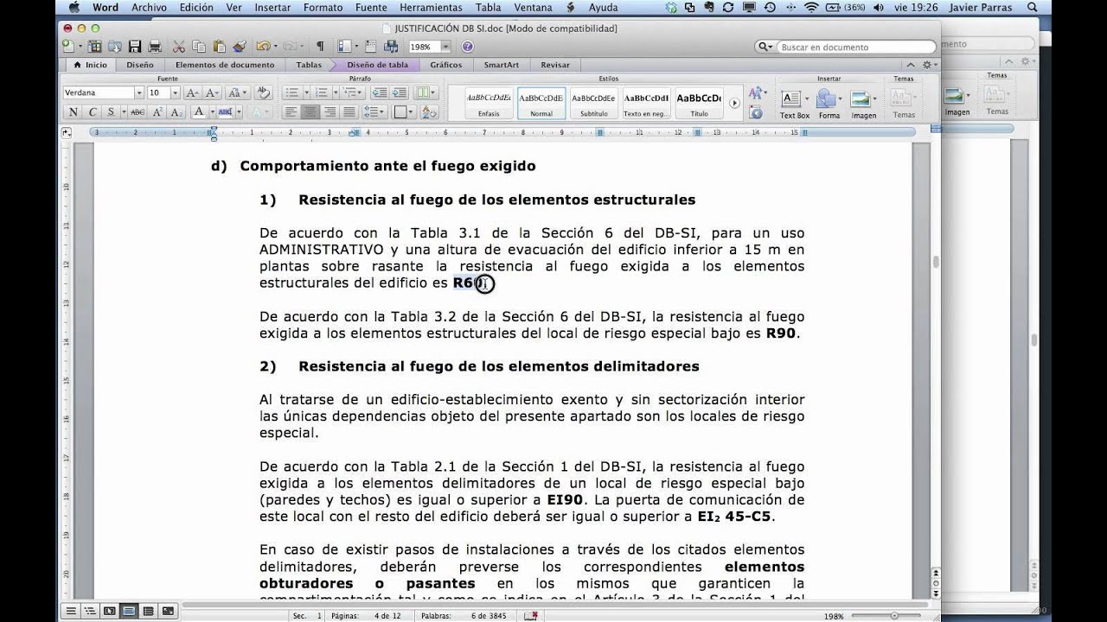Open the Insertar menu in menu bar

[x=272, y=8]
